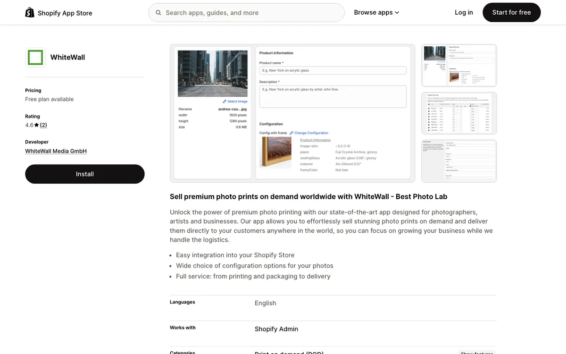Viewport: 566px width, 354px height.
Task: Click the Languages row label
Action: 183,302
